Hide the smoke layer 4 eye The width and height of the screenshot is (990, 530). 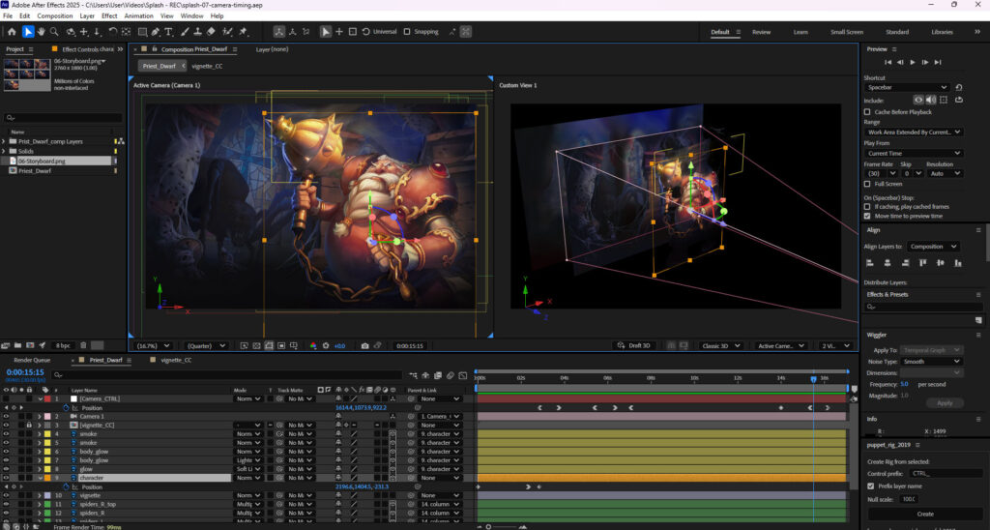(7, 434)
